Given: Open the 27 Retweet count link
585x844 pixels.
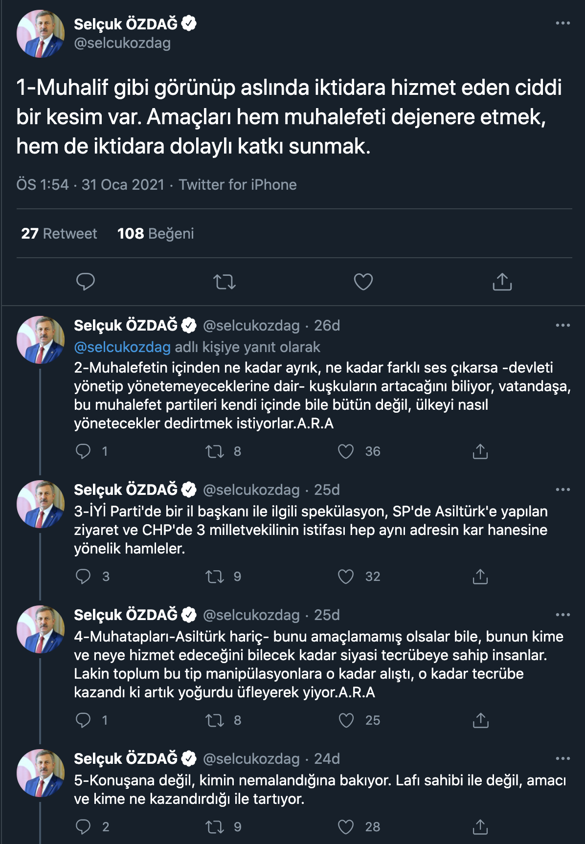Looking at the screenshot, I should (x=58, y=234).
